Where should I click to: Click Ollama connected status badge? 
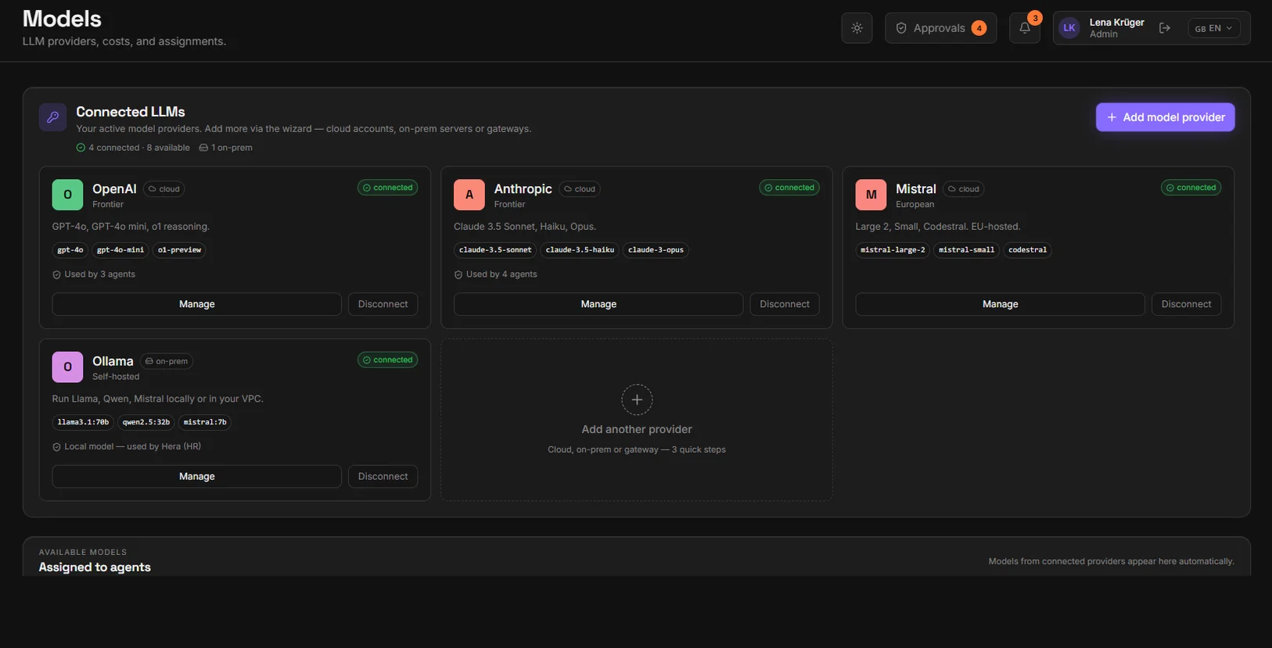(x=388, y=360)
